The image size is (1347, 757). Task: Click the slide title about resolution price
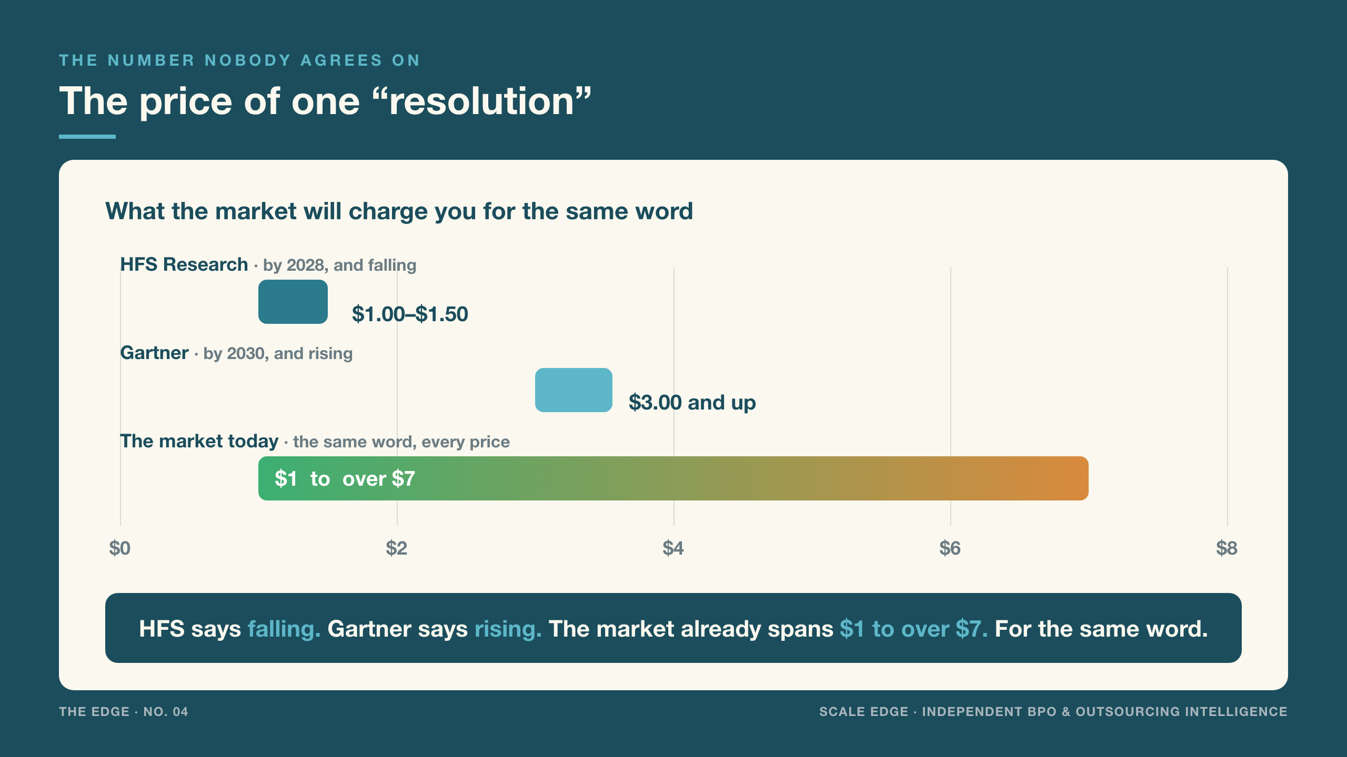(325, 101)
